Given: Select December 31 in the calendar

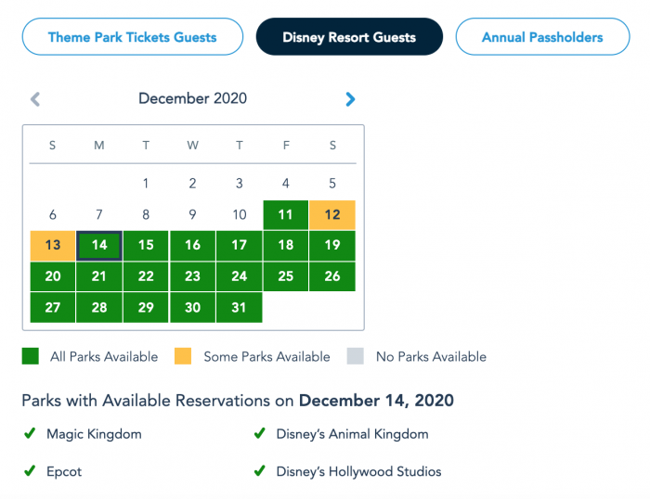Looking at the screenshot, I should tap(240, 307).
